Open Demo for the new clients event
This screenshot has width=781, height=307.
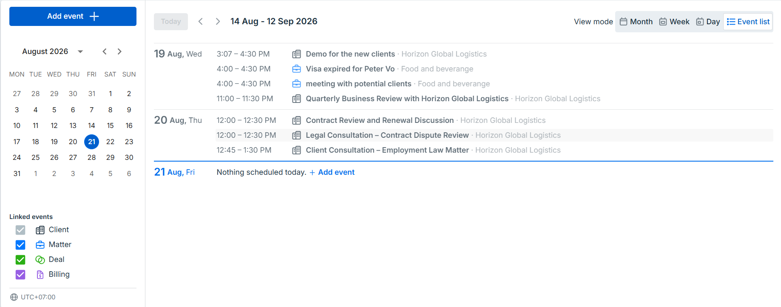tap(350, 54)
